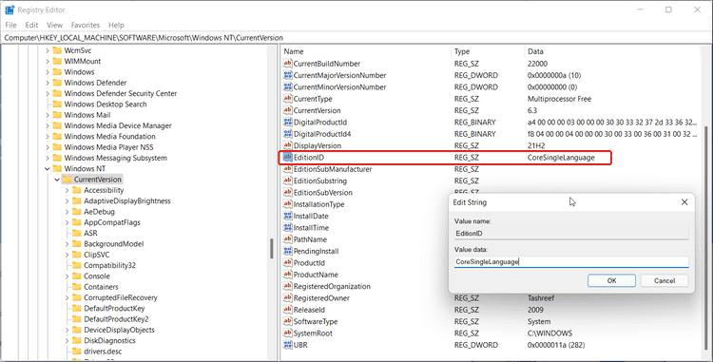This screenshot has width=713, height=362.
Task: Close the Edit String dialog
Action: click(684, 202)
